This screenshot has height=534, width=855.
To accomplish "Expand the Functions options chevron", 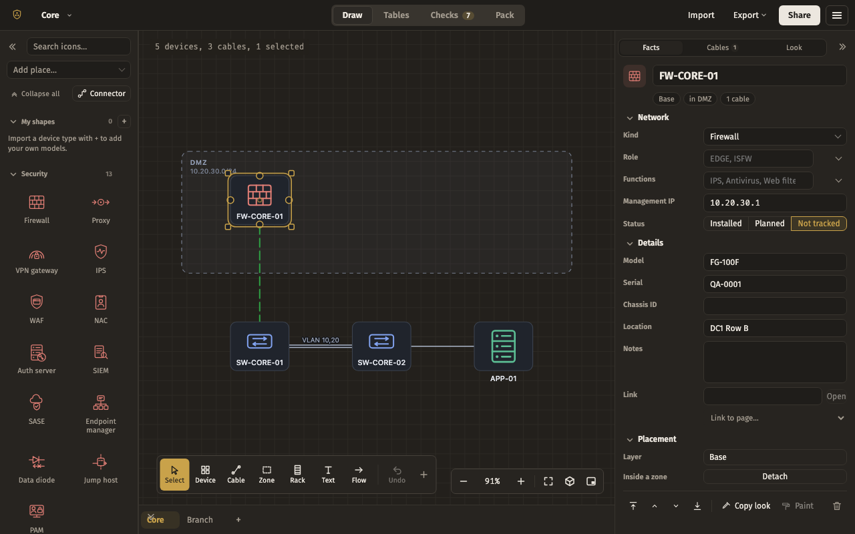I will (x=838, y=180).
